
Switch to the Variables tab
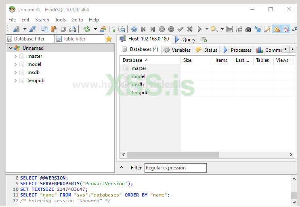tap(177, 50)
